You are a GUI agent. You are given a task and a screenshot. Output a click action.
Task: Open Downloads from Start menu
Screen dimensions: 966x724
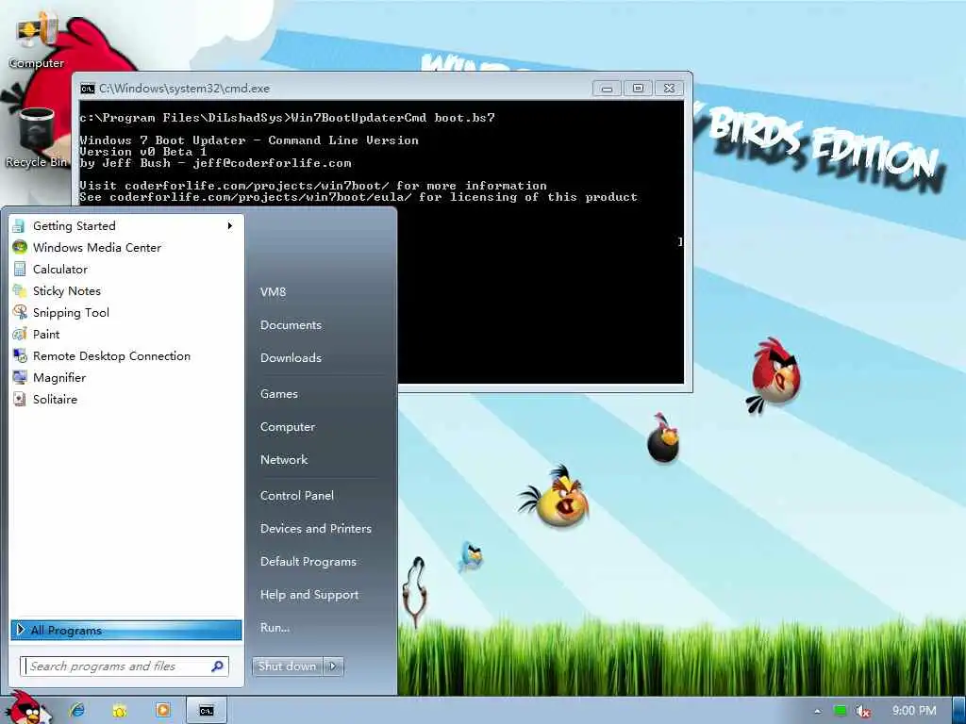(291, 357)
